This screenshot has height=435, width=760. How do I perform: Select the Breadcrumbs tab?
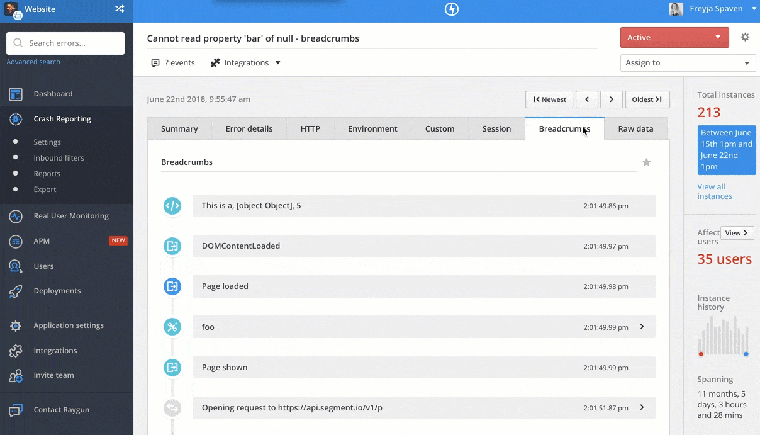pyautogui.click(x=564, y=128)
